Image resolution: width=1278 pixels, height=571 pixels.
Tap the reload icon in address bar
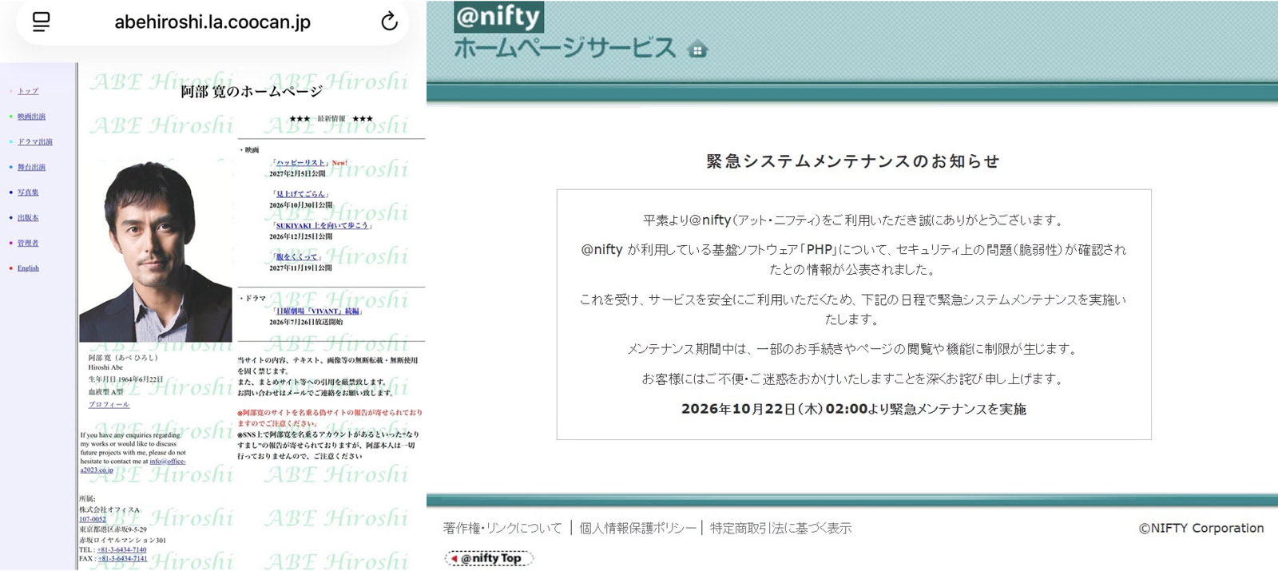click(x=389, y=22)
